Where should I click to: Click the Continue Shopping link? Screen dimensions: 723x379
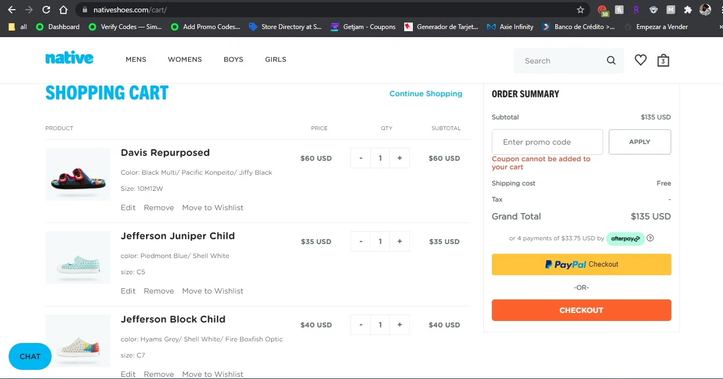[426, 94]
